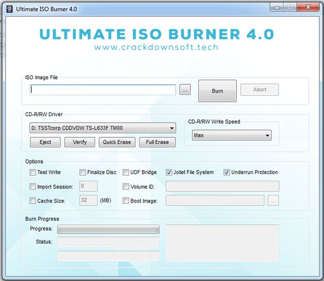Image resolution: width=324 pixels, height=281 pixels.
Task: Close the Ultimate ISO Burner window
Action: click(308, 7)
